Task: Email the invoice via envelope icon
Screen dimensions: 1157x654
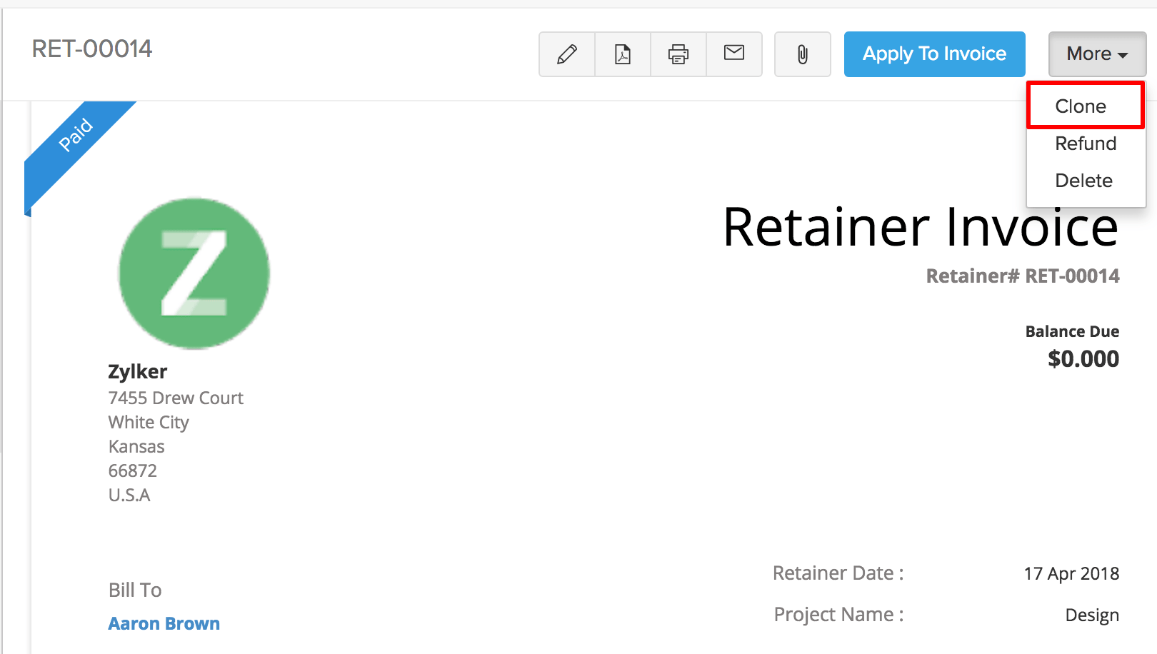Action: pos(734,54)
